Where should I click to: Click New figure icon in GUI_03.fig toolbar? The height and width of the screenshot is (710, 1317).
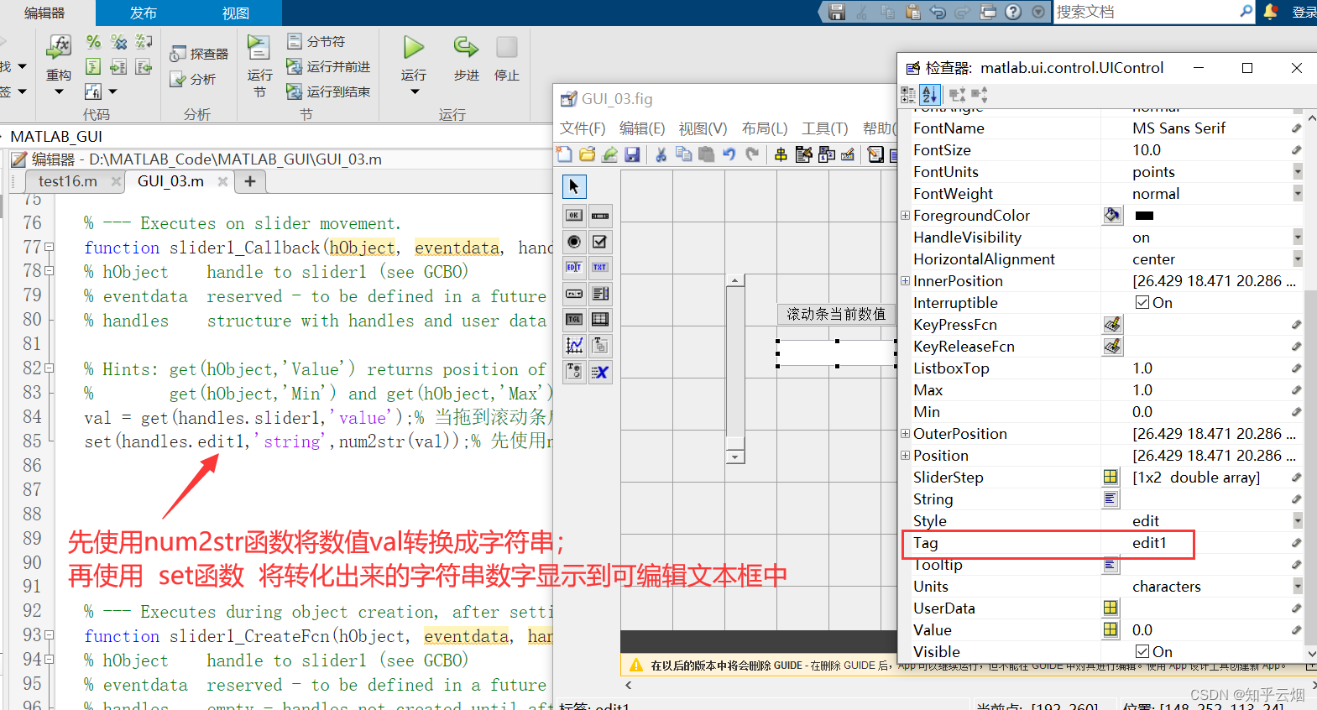click(x=564, y=154)
